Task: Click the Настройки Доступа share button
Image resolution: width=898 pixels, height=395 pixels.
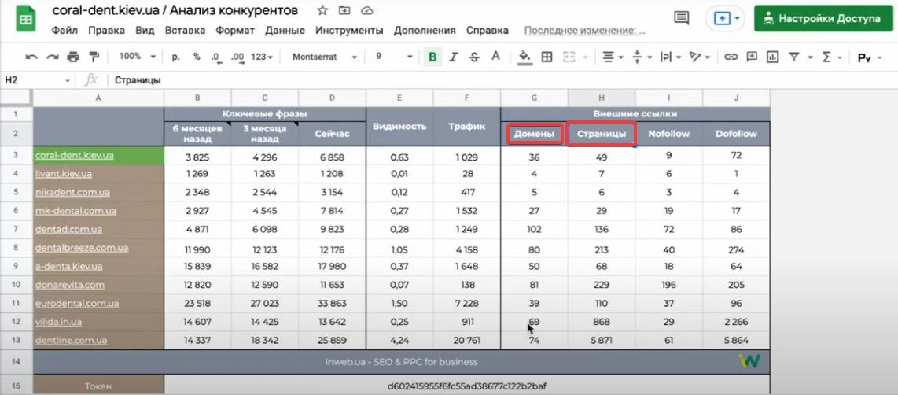Action: click(x=823, y=18)
